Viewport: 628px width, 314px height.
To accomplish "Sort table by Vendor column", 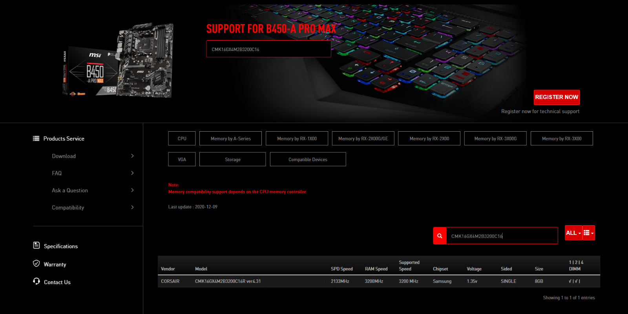I will click(168, 269).
